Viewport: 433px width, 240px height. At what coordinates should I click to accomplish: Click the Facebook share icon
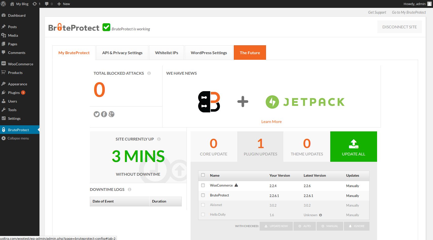point(104,114)
